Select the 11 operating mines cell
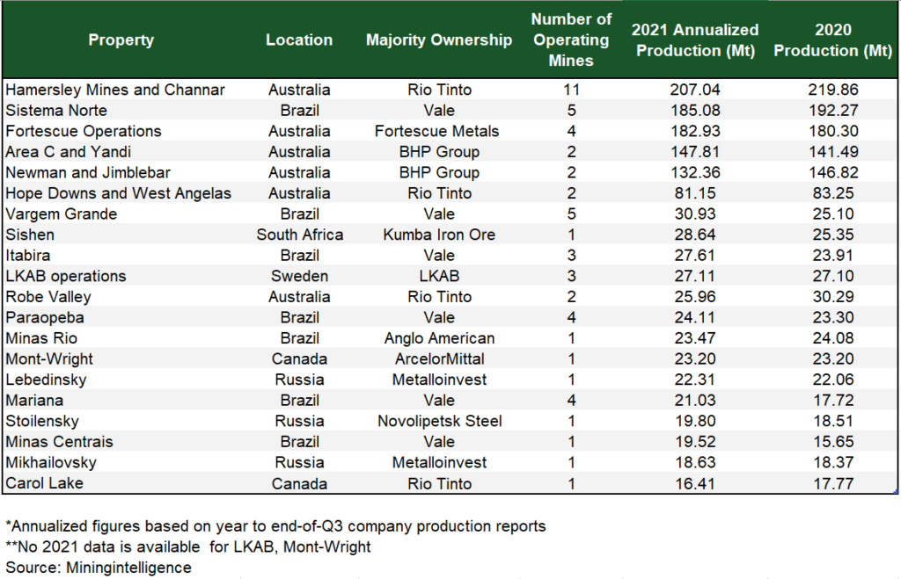The height and width of the screenshot is (579, 901). pos(571,90)
